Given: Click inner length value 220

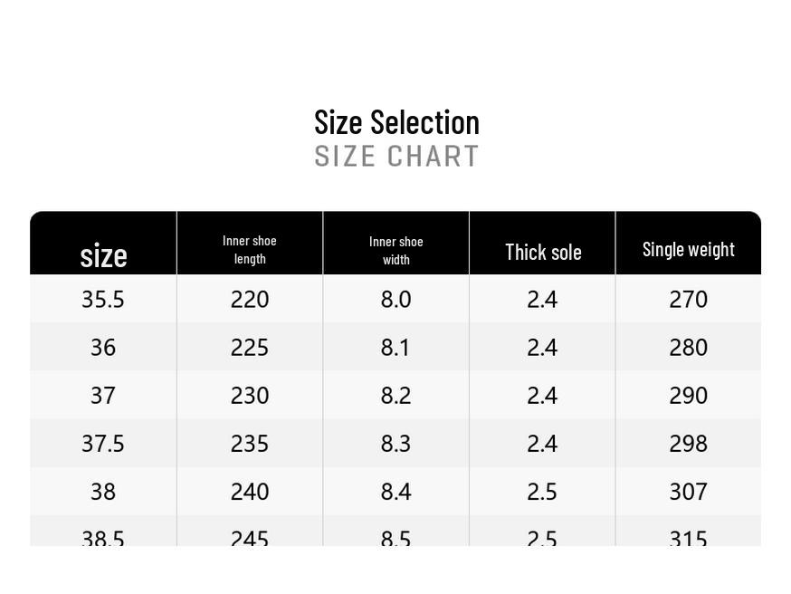Looking at the screenshot, I should (250, 300).
